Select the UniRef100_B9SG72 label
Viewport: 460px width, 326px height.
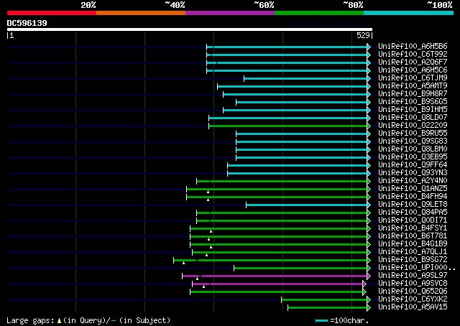pos(413,260)
